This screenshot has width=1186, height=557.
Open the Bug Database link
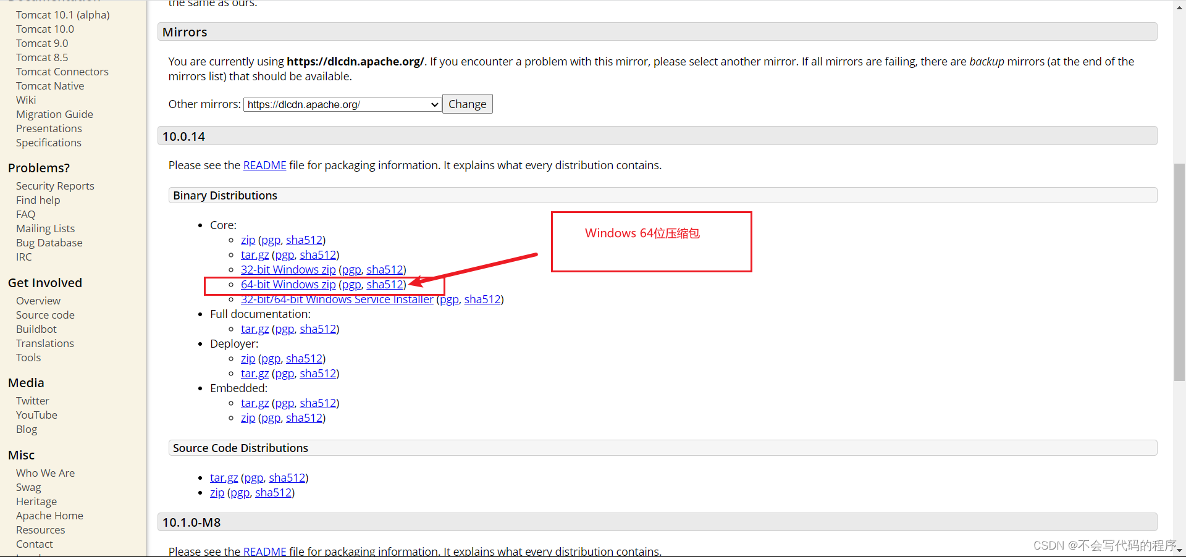(x=49, y=243)
